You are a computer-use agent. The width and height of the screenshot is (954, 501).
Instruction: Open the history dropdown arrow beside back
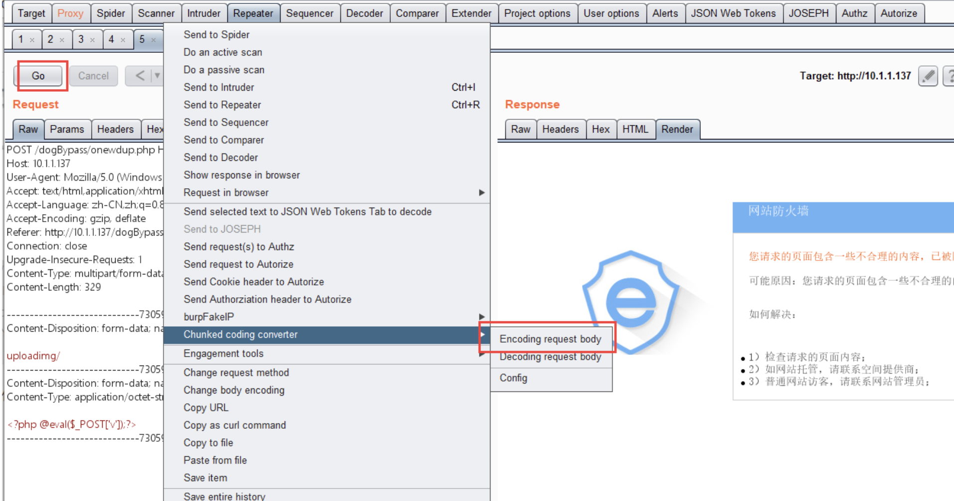click(157, 76)
